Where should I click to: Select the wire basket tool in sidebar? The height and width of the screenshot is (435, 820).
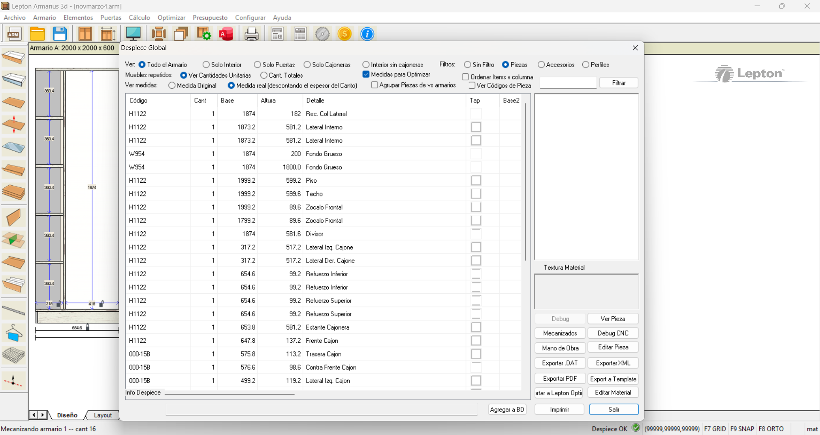point(14,355)
